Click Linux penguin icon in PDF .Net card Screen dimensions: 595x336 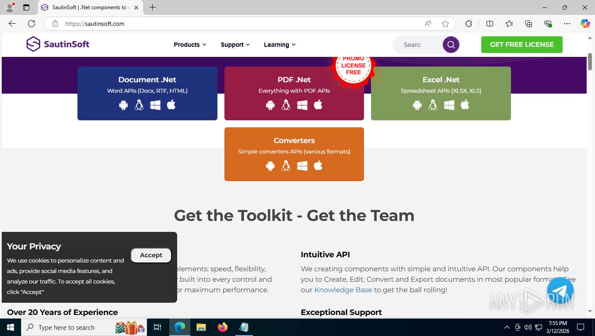coord(286,105)
